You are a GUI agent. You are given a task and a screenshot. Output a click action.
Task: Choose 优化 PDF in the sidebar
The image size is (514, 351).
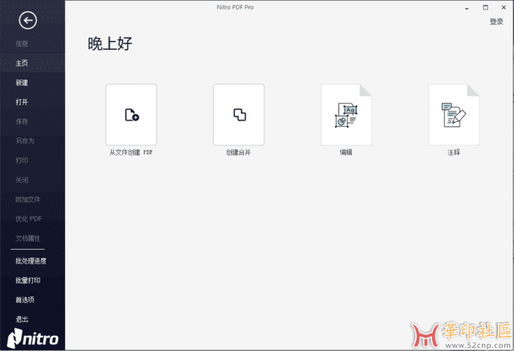[28, 218]
